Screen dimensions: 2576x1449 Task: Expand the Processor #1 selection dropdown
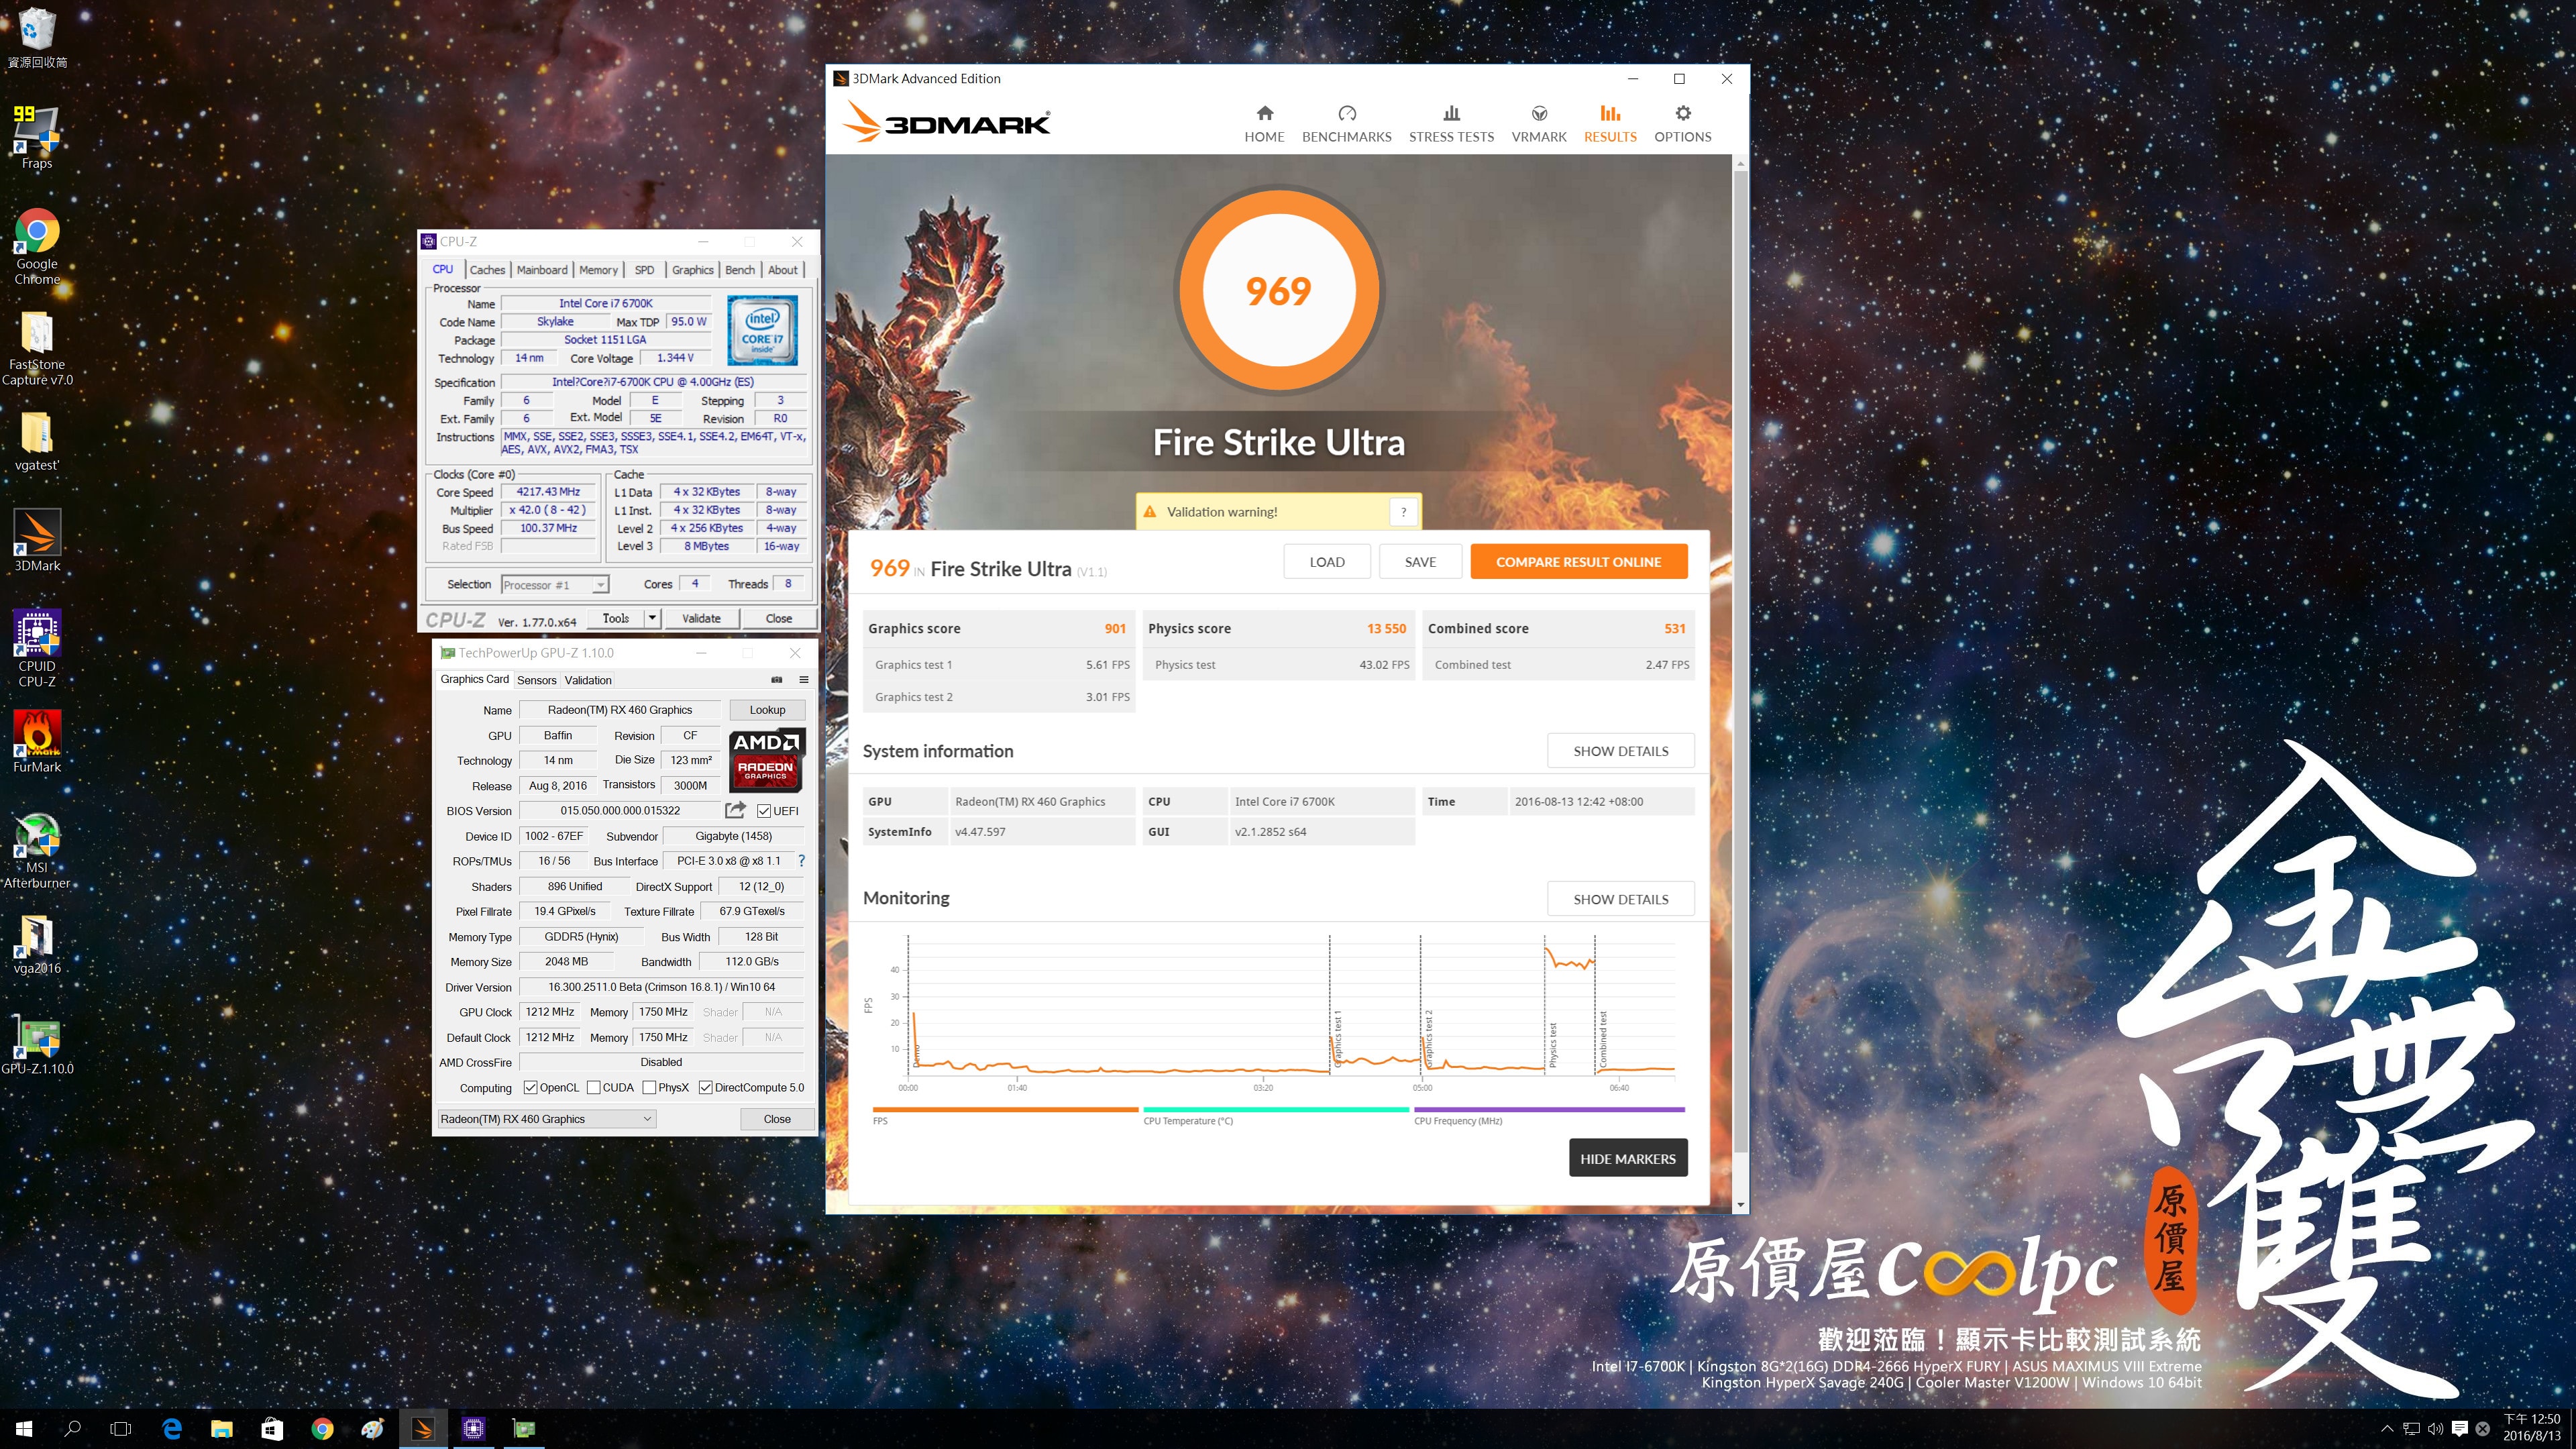(x=600, y=585)
